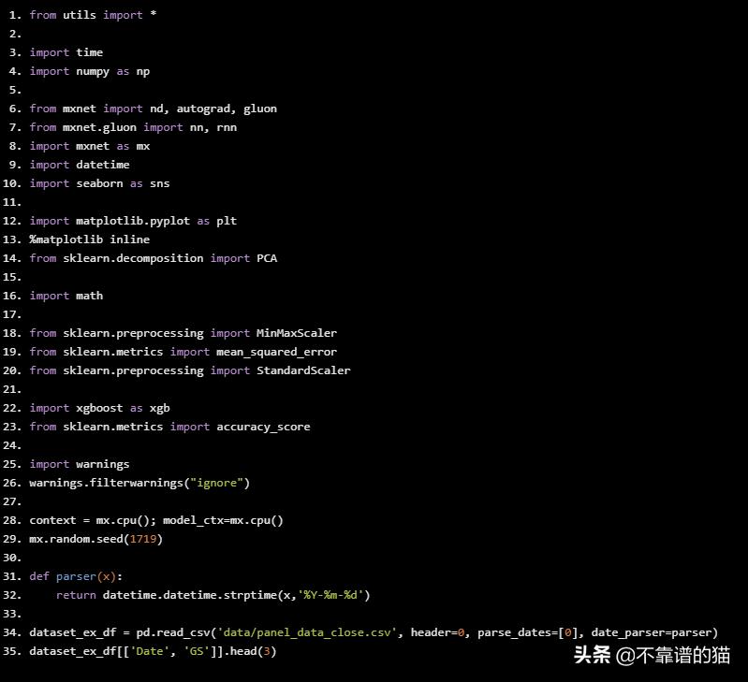Click the "def parser(x):" definition
Image resolution: width=748 pixels, height=682 pixels.
[77, 576]
